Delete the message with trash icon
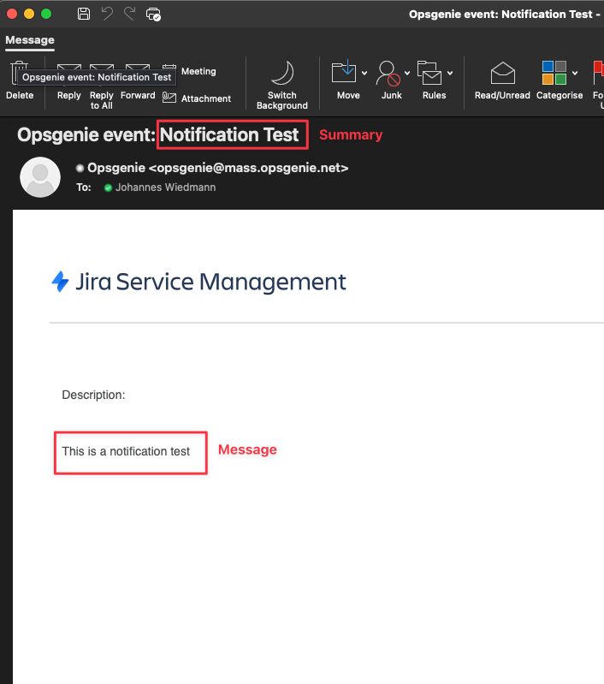The width and height of the screenshot is (604, 684). pos(19,80)
